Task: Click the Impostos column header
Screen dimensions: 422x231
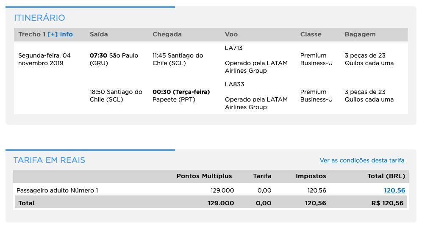Action: point(311,176)
